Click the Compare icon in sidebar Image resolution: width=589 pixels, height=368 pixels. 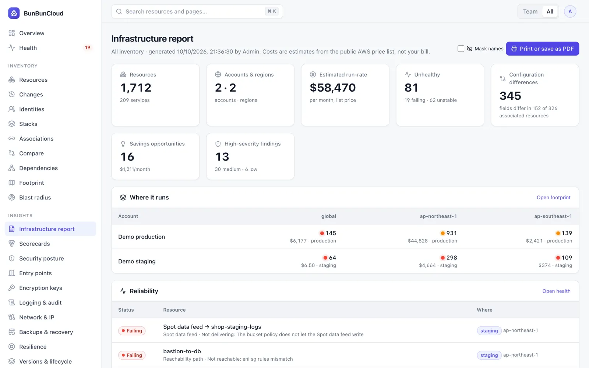coord(12,153)
